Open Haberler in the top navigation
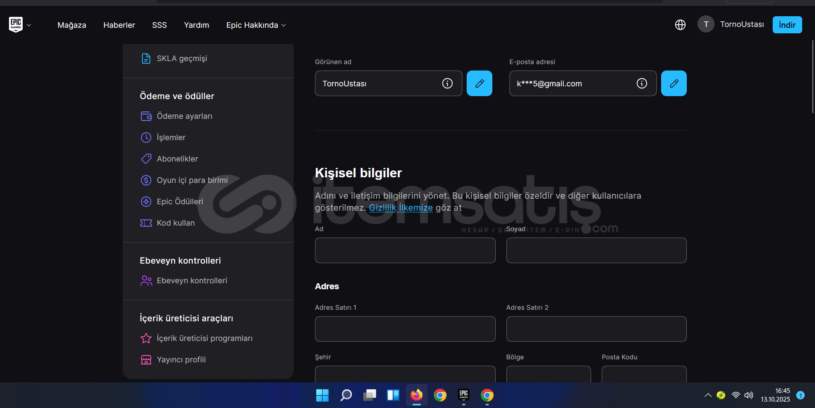This screenshot has height=408, width=815. point(119,25)
